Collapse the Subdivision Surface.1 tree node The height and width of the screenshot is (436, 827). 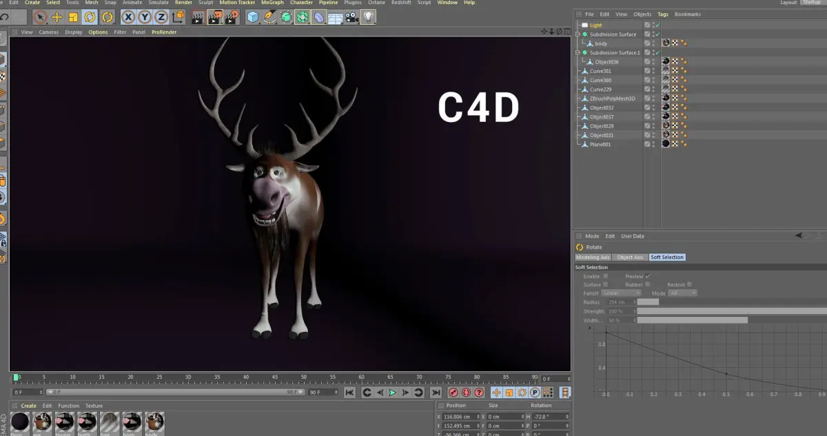(578, 52)
